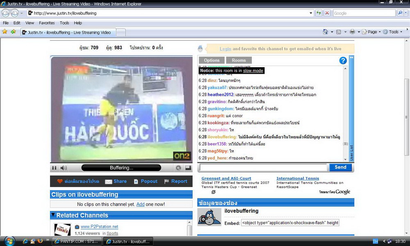Show hidden system tray icons arrow
410x246 pixels.
coord(384,241)
